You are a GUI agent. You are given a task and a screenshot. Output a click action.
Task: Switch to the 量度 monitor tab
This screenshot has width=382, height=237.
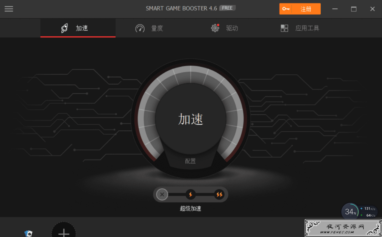pos(149,28)
